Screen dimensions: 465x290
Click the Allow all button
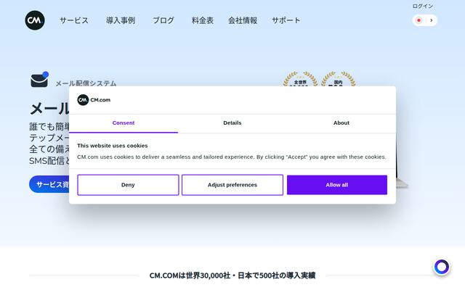coord(337,185)
